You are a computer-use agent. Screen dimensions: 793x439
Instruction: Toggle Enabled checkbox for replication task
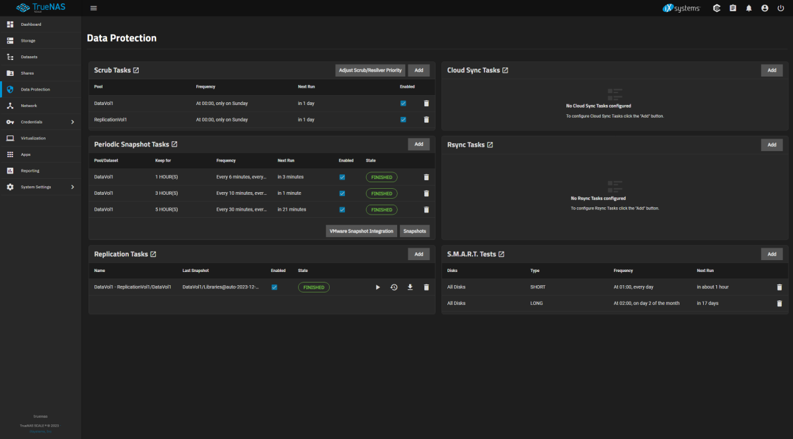(x=274, y=287)
